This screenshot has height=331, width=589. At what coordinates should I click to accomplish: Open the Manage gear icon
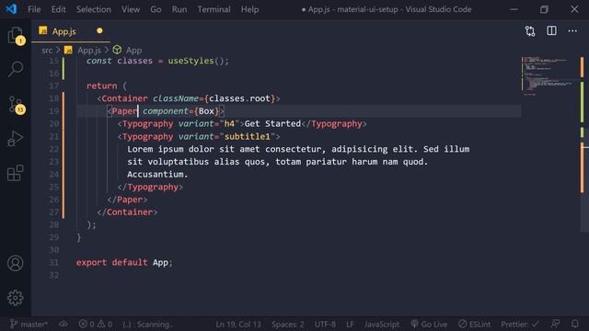[16, 298]
